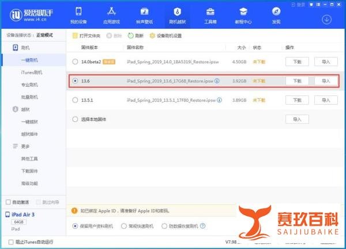
Task: Select the 13.5.1 firmware radio button
Action: pyautogui.click(x=75, y=100)
